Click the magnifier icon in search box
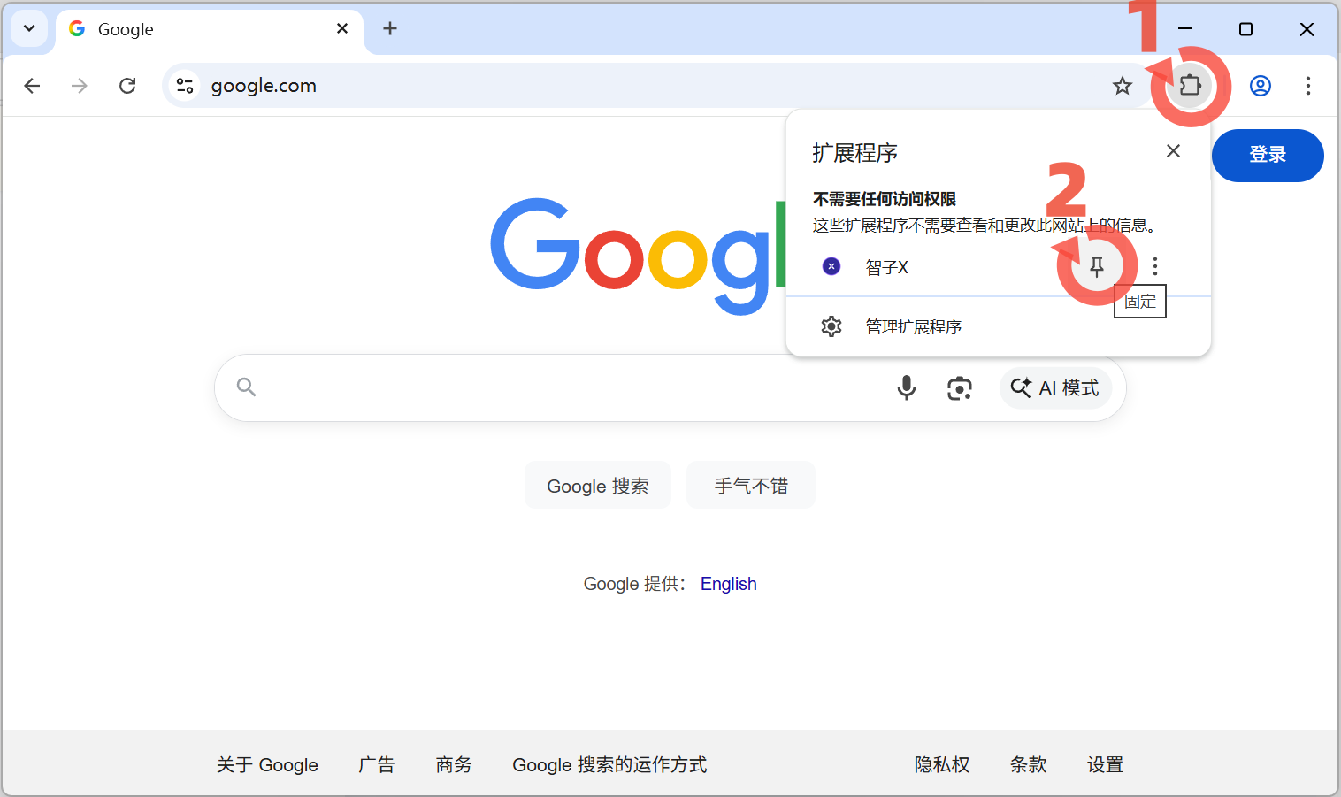Image resolution: width=1341 pixels, height=797 pixels. tap(246, 387)
